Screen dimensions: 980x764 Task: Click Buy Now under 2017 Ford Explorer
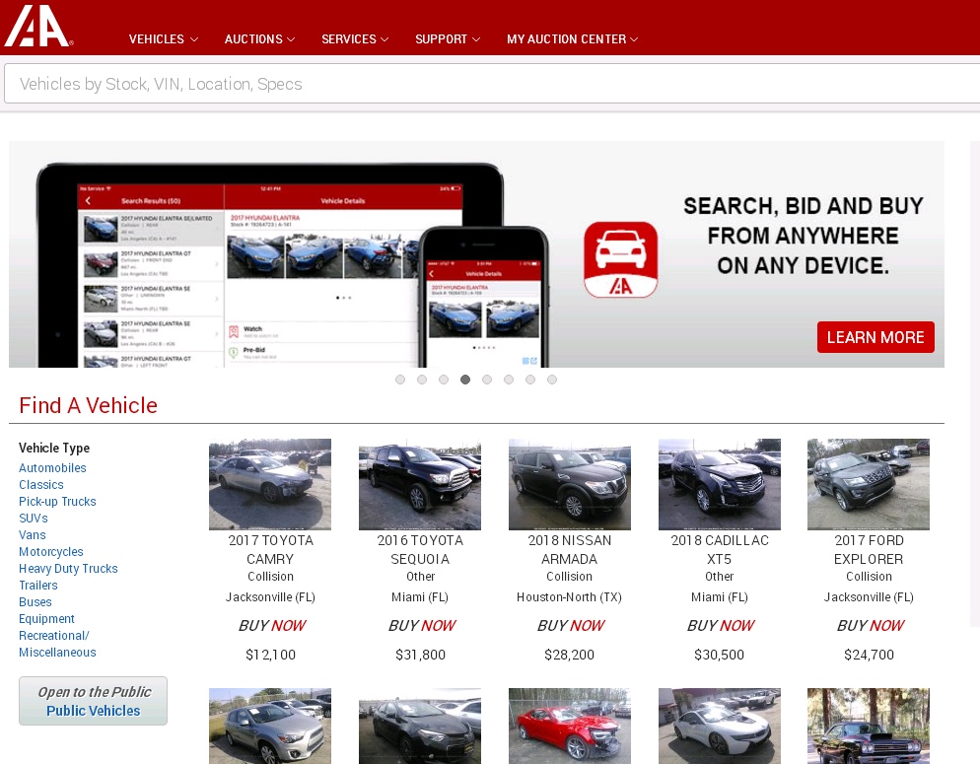point(870,625)
